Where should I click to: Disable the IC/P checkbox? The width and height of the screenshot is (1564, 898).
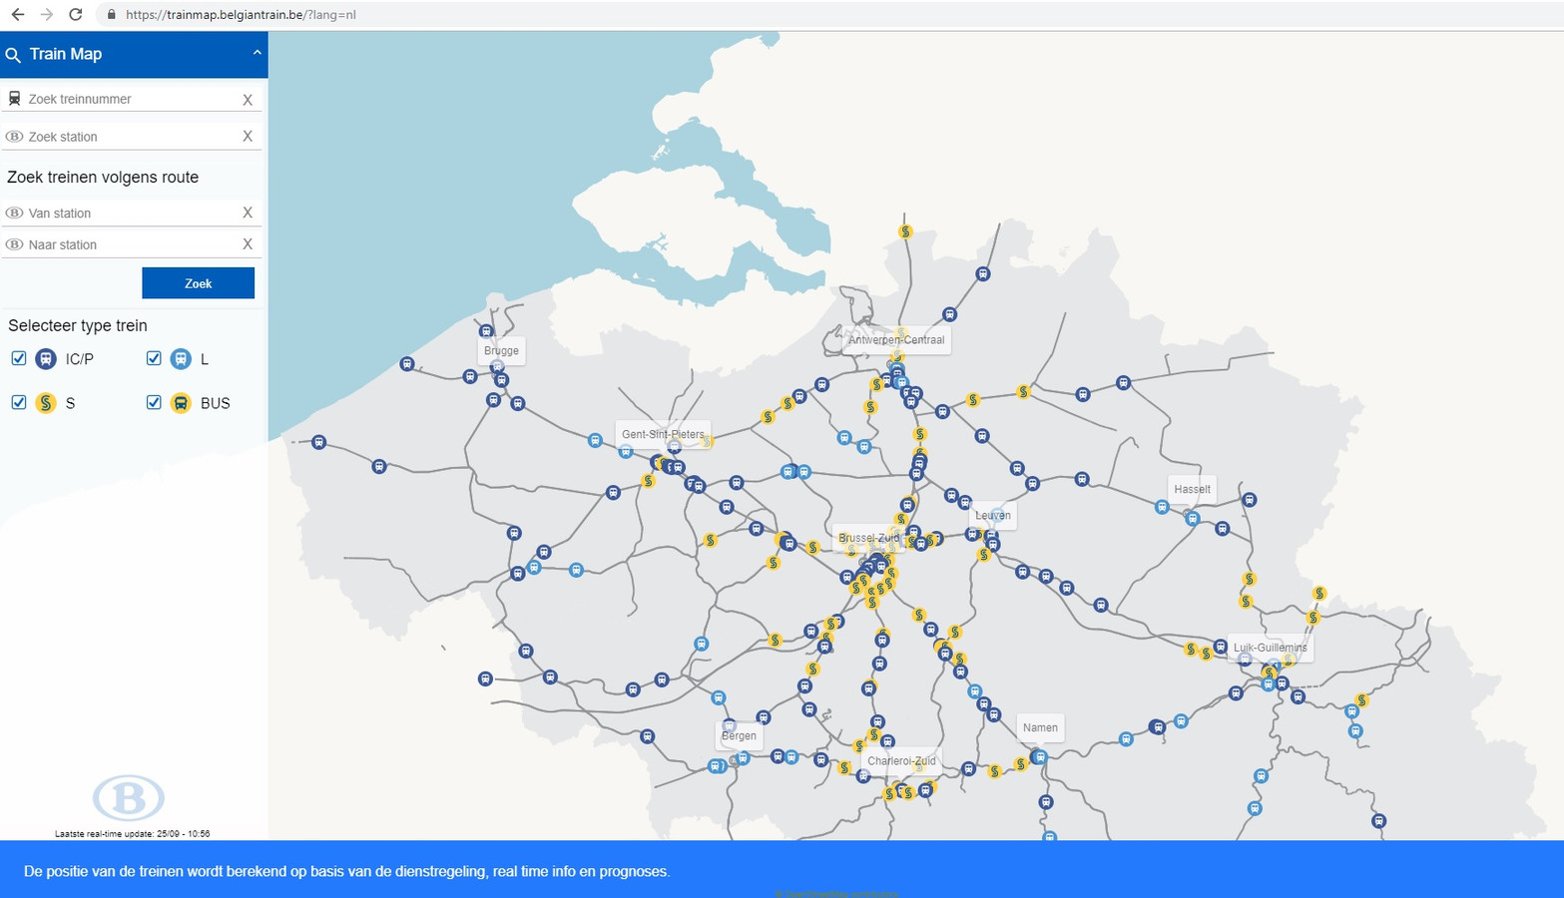[x=18, y=358]
